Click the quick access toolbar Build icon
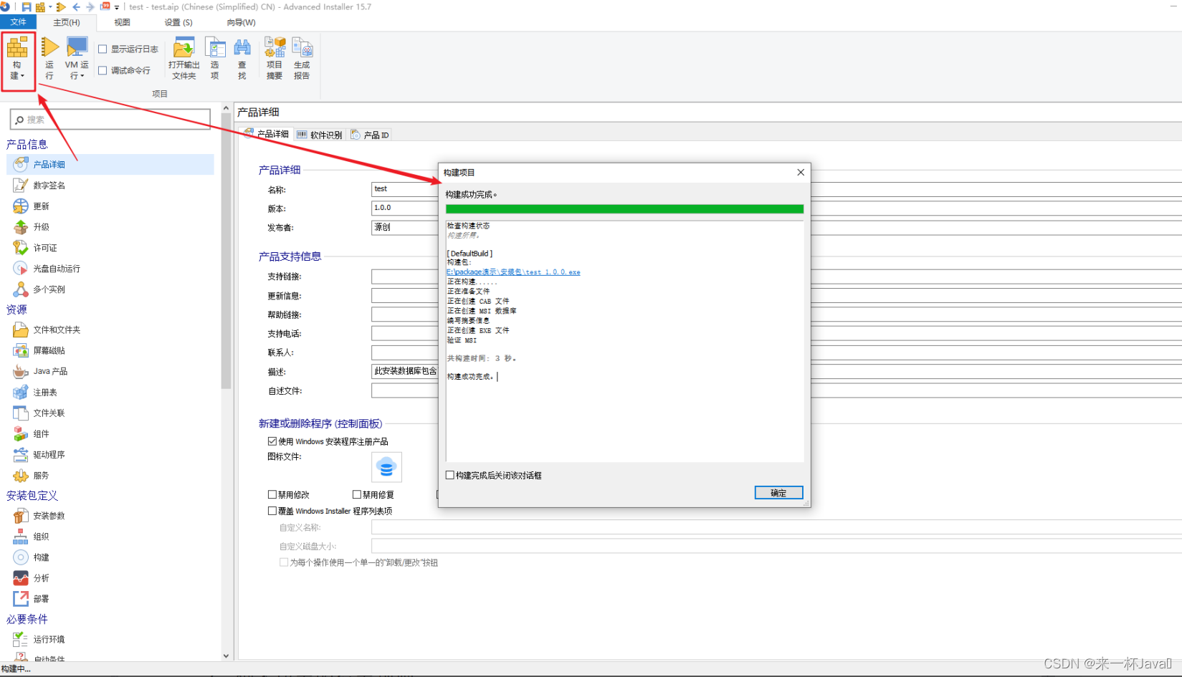 click(40, 7)
